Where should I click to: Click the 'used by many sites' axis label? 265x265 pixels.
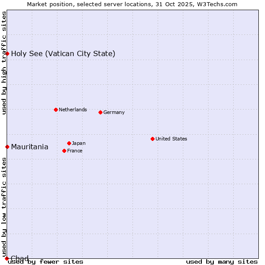coord(222,261)
